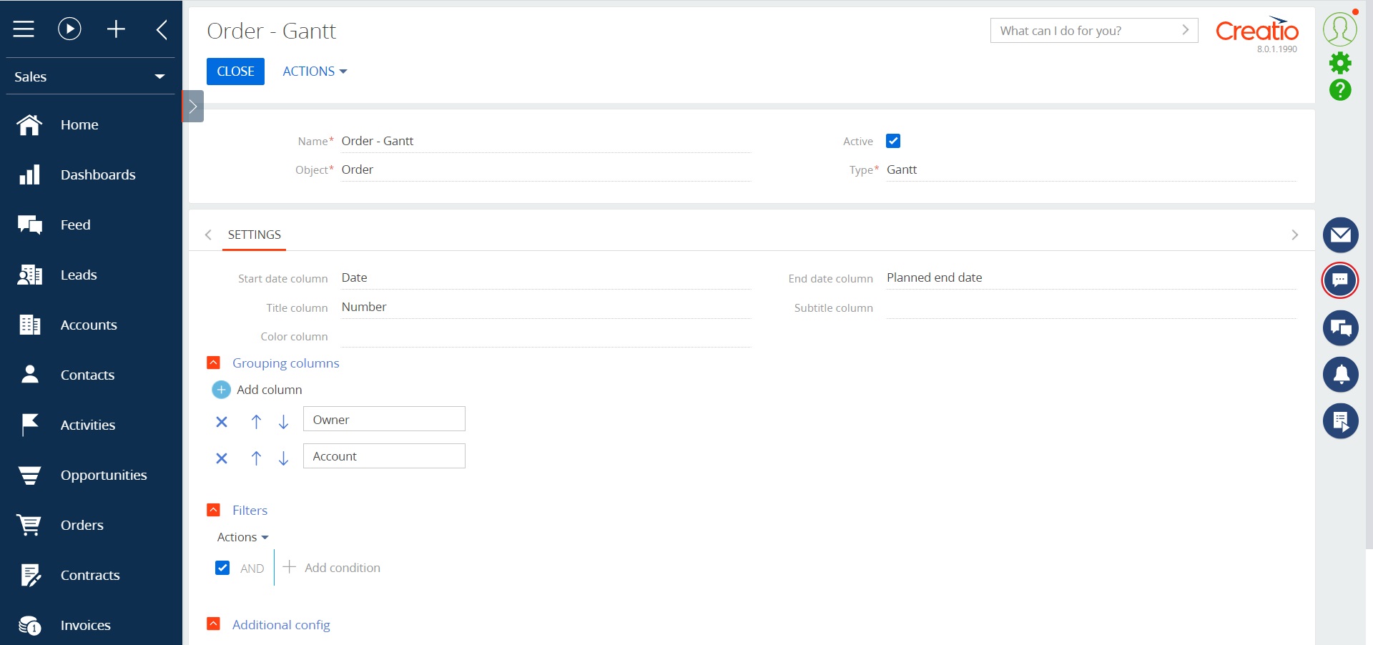Viewport: 1373px width, 645px height.
Task: Click the run process play button
Action: click(x=69, y=29)
